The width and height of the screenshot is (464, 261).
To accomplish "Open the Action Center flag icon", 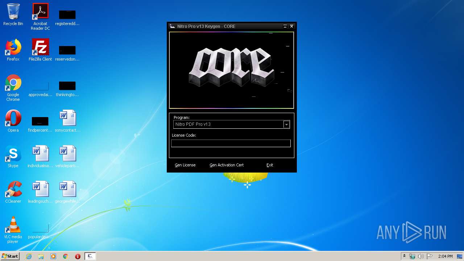I will [x=430, y=256].
